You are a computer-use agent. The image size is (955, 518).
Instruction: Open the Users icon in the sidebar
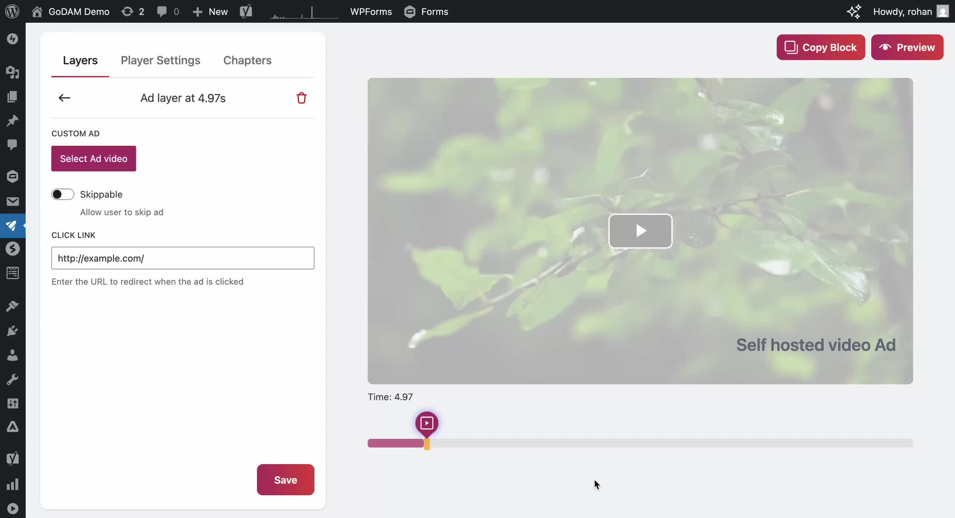pos(12,355)
